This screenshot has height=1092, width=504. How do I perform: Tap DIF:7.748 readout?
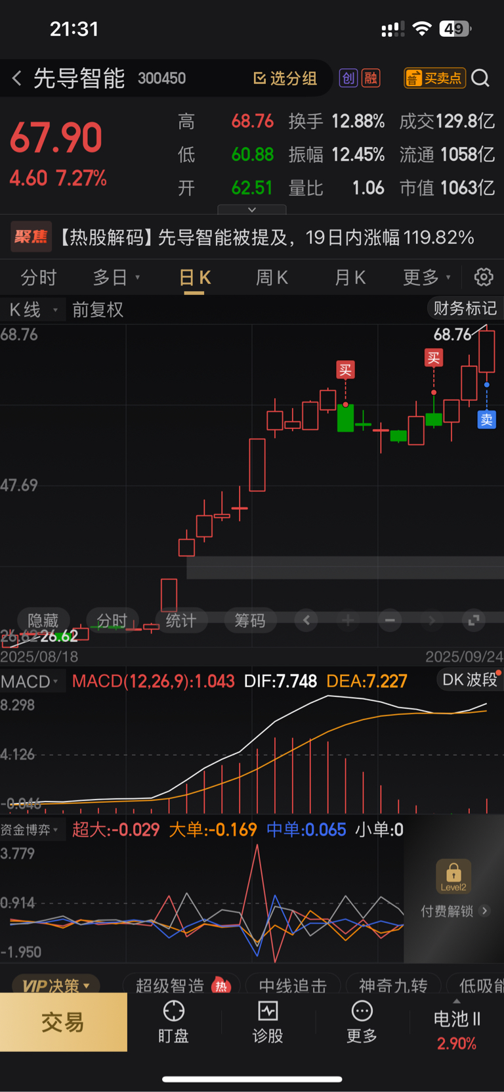[280, 681]
